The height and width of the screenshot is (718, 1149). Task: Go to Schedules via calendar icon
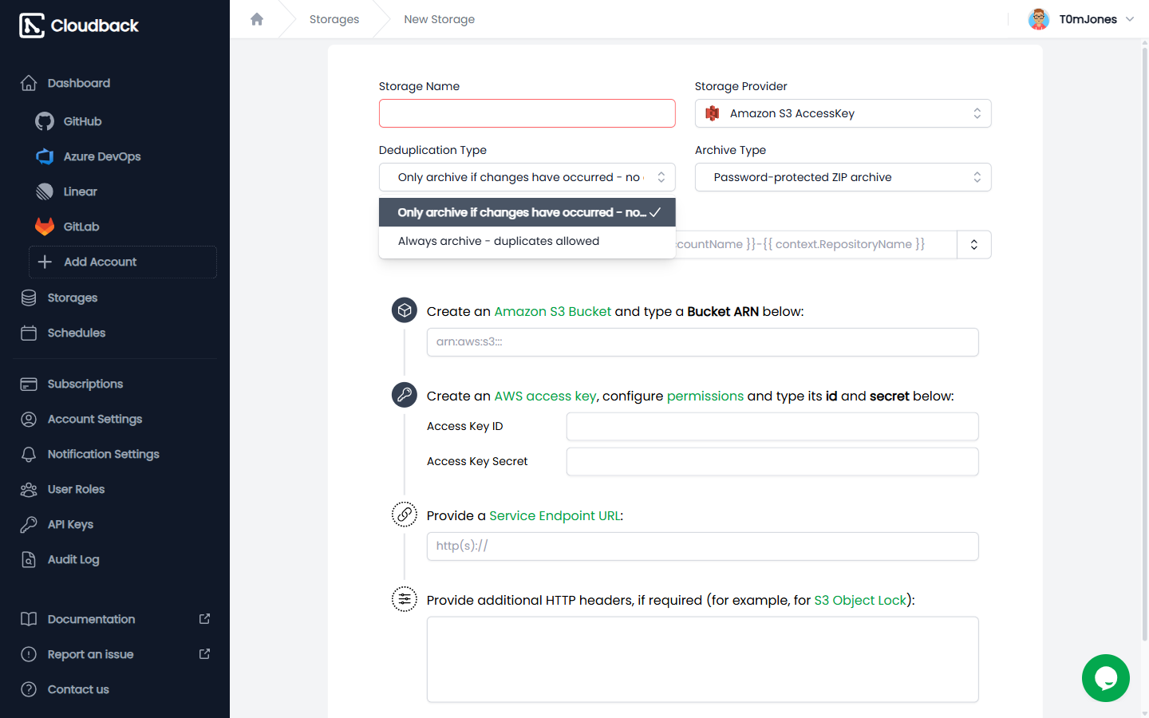click(x=29, y=333)
